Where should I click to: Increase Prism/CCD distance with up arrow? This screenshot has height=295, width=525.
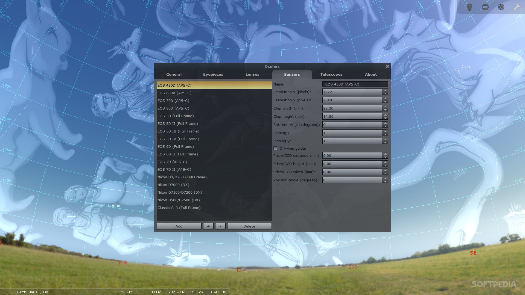[x=385, y=154]
